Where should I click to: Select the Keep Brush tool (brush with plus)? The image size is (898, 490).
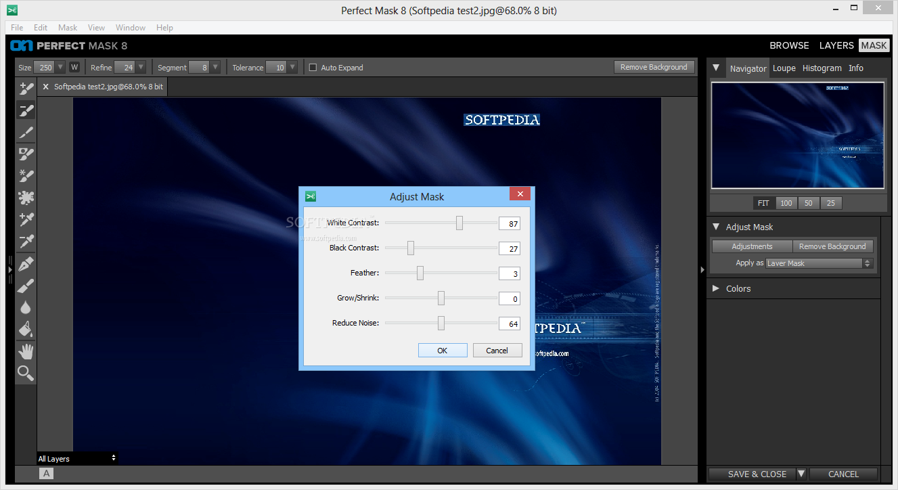26,88
